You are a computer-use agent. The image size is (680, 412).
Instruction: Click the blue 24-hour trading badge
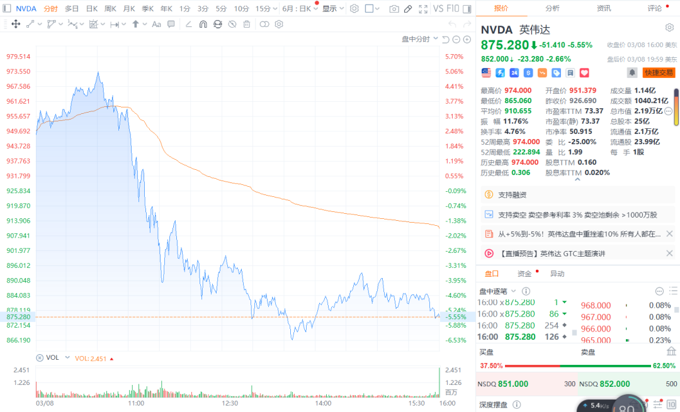[x=514, y=73]
